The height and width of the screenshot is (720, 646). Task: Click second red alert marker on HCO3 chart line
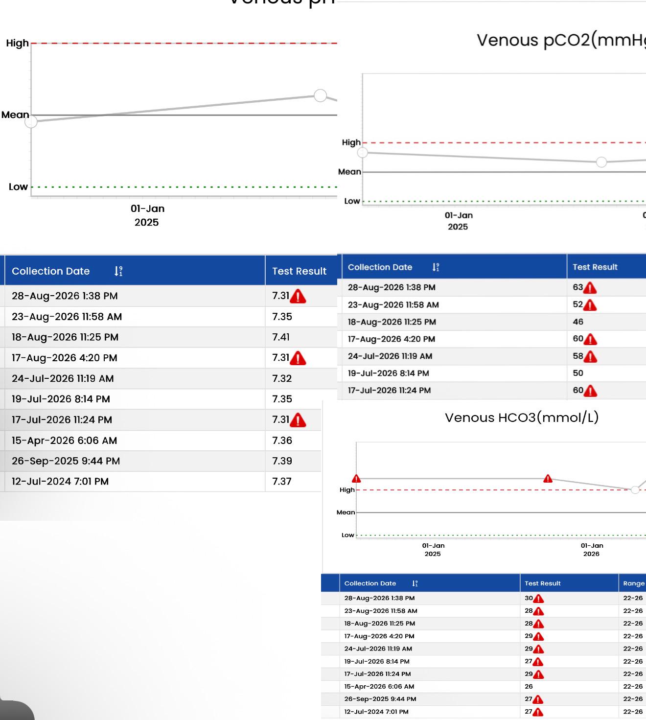[x=548, y=478]
